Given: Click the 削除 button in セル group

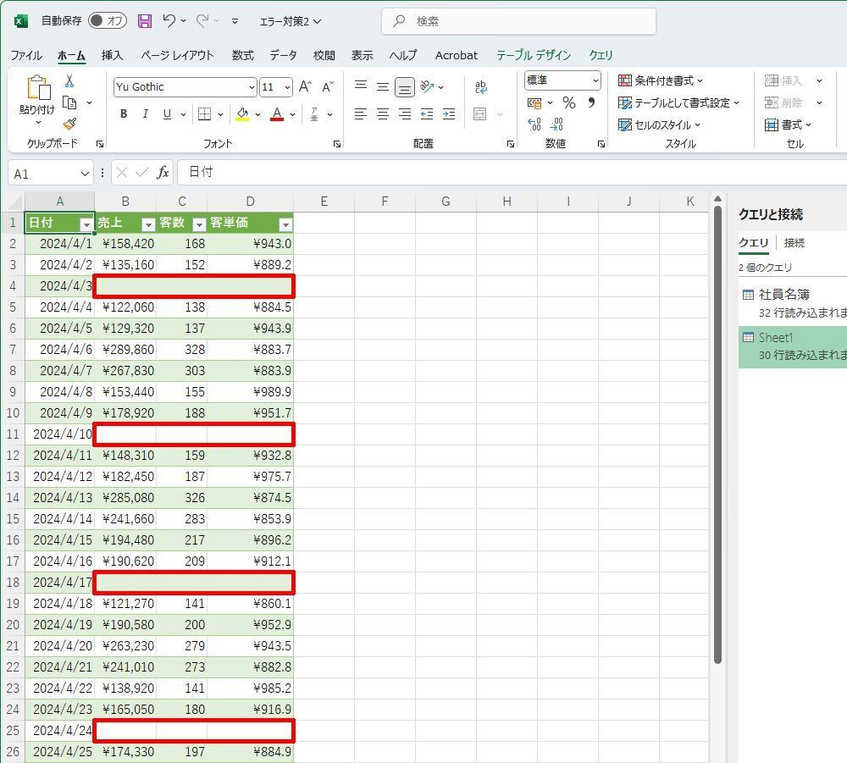Looking at the screenshot, I should point(783,102).
